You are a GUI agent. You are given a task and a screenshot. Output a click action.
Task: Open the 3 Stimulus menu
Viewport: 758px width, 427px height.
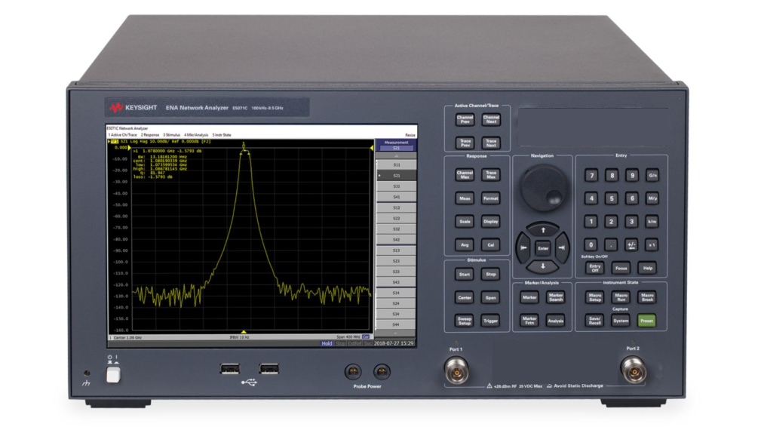[172, 135]
